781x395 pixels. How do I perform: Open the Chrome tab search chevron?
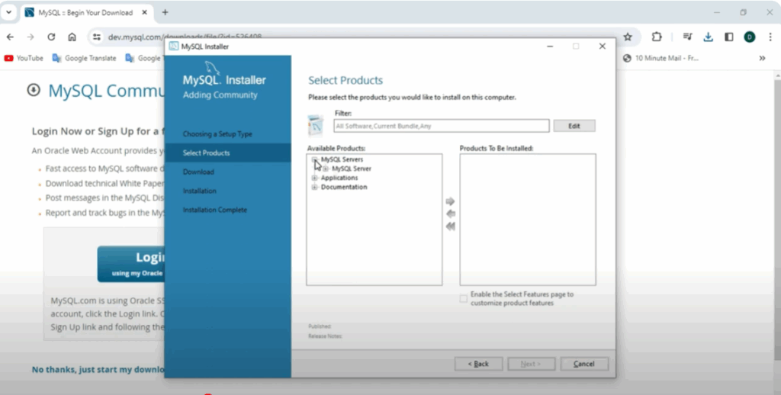pos(9,12)
